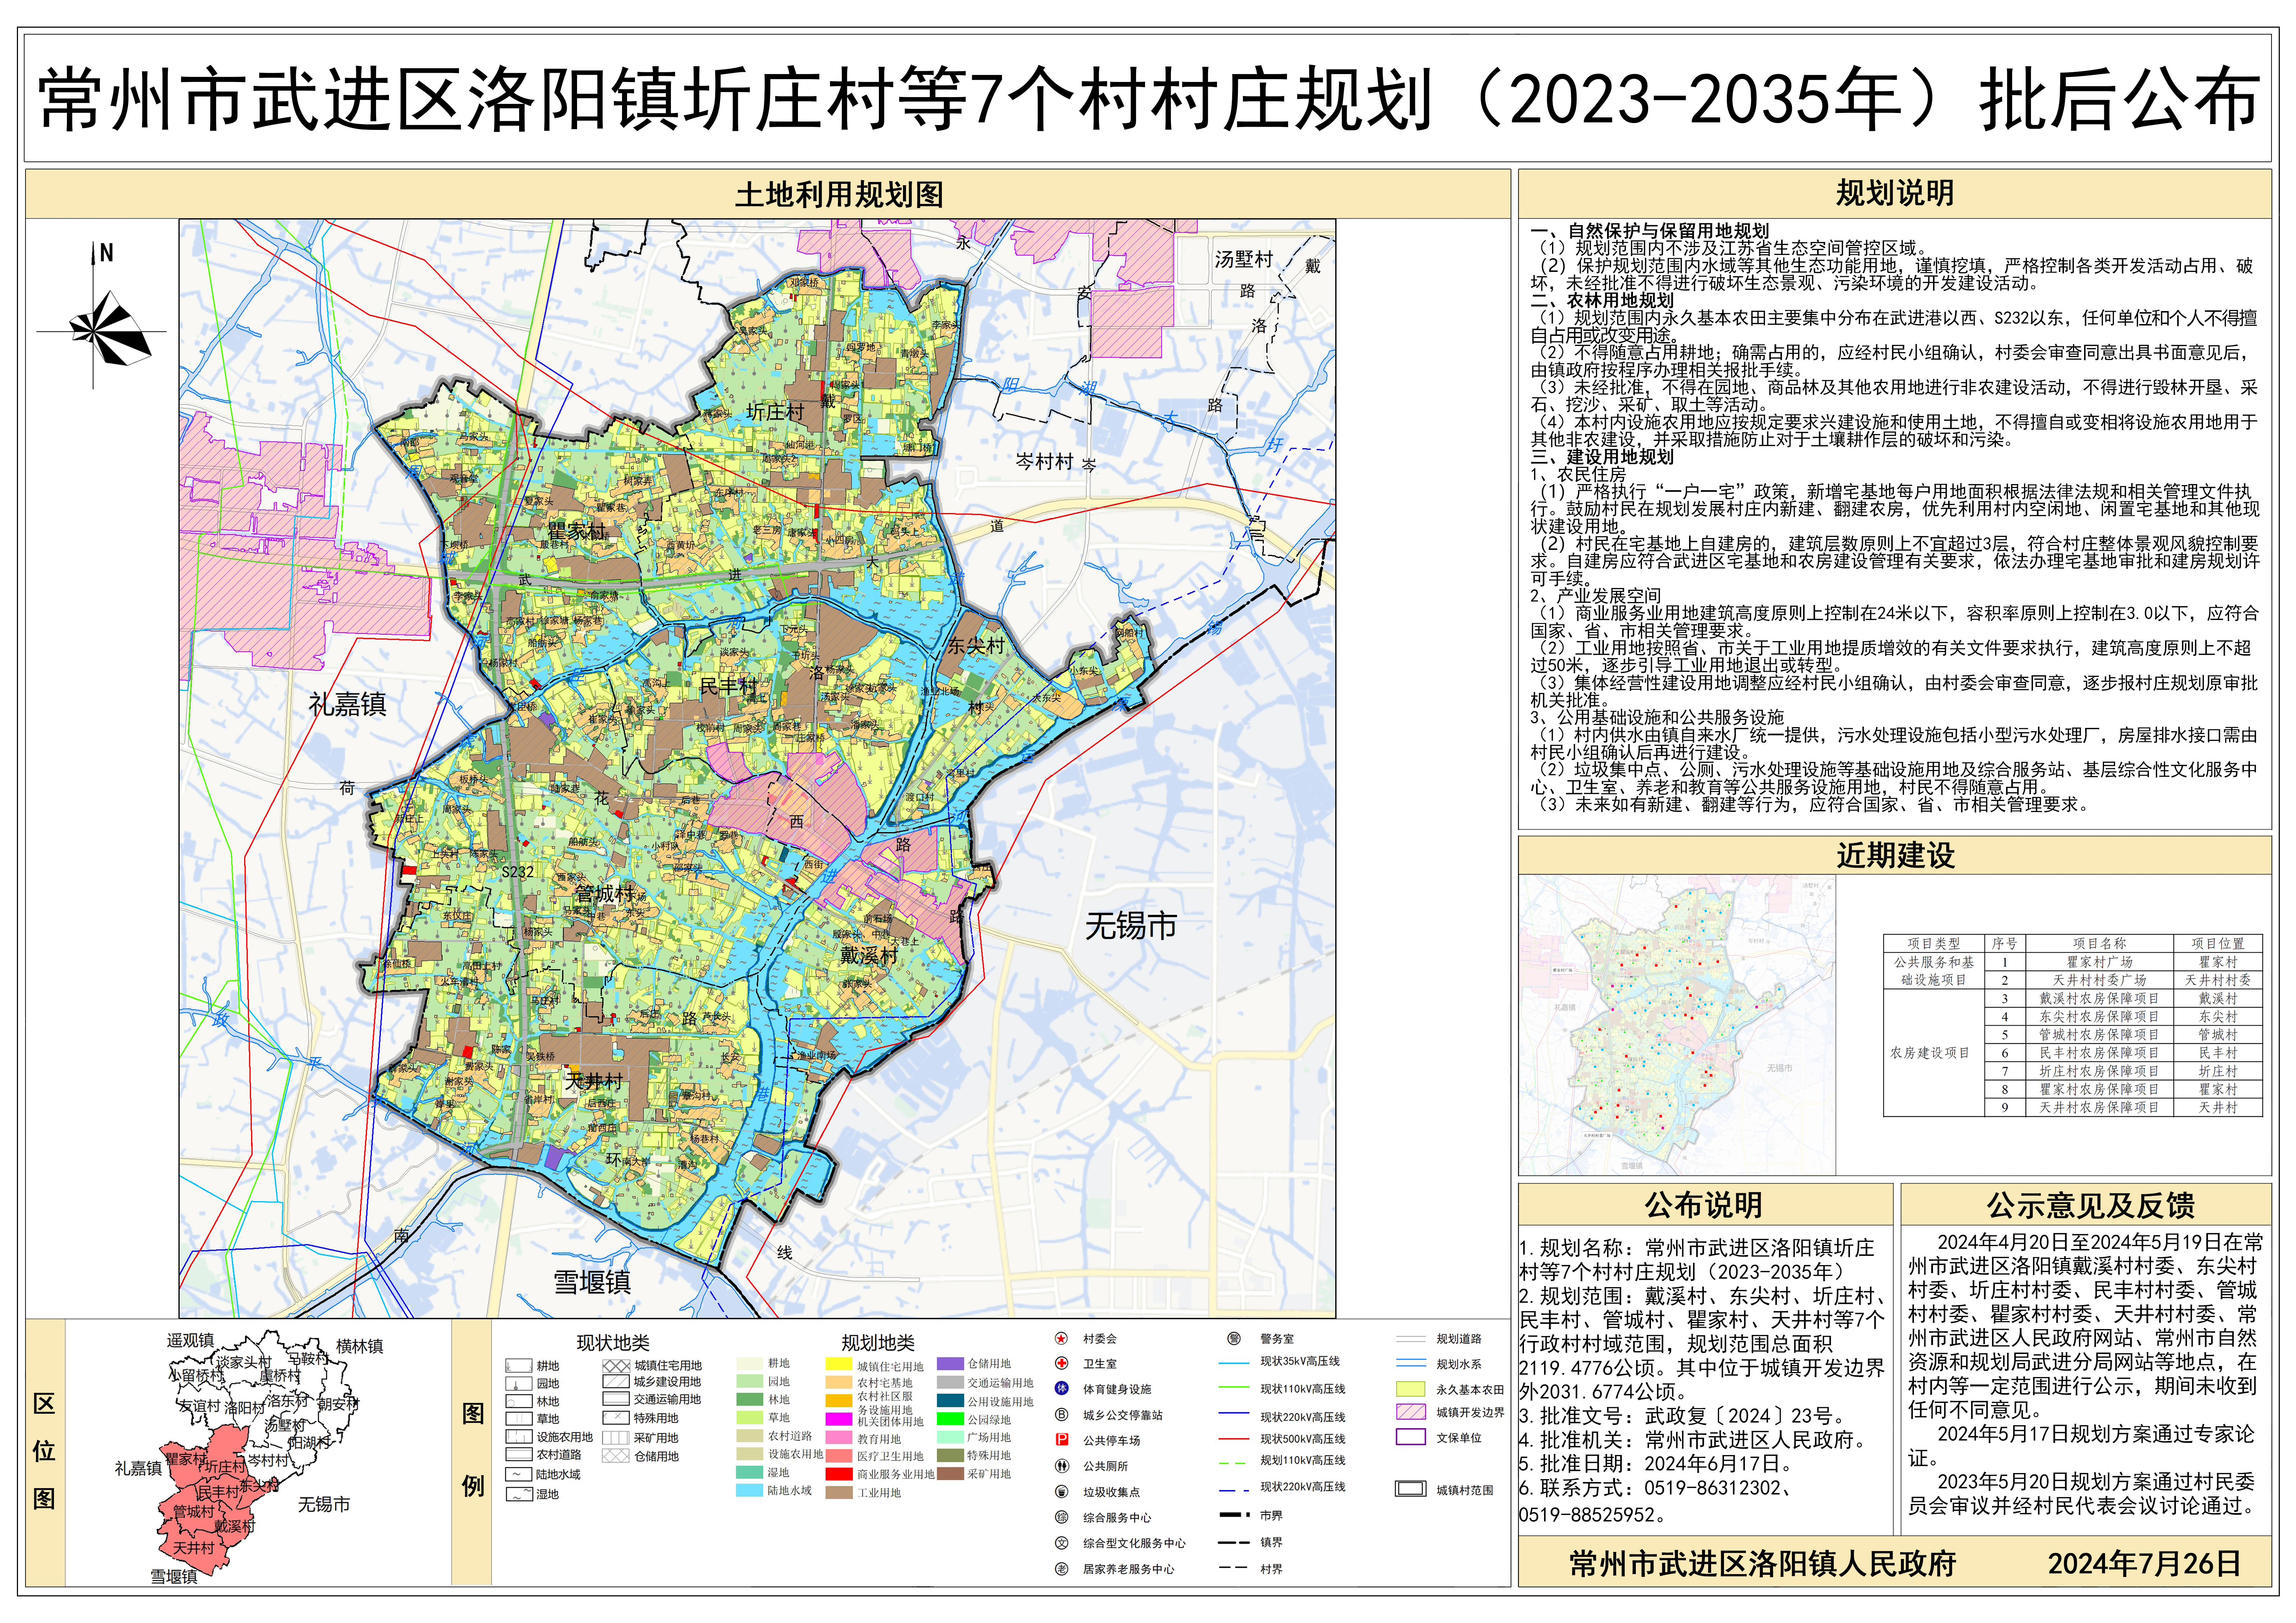Click the 戴溪村 label on main map
2296x1623 pixels.
[x=868, y=956]
